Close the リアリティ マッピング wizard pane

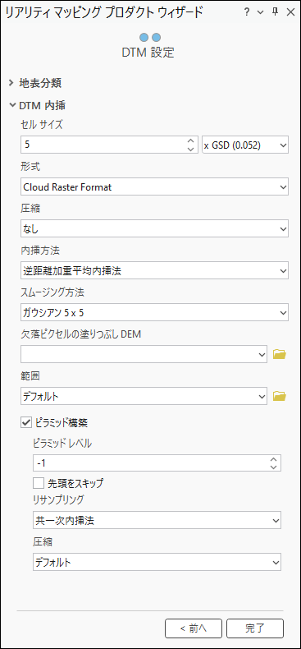tap(290, 12)
